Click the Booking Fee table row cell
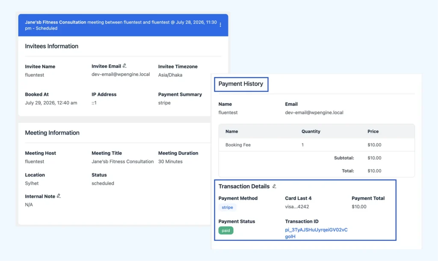Image resolution: width=438 pixels, height=261 pixels. coord(238,145)
